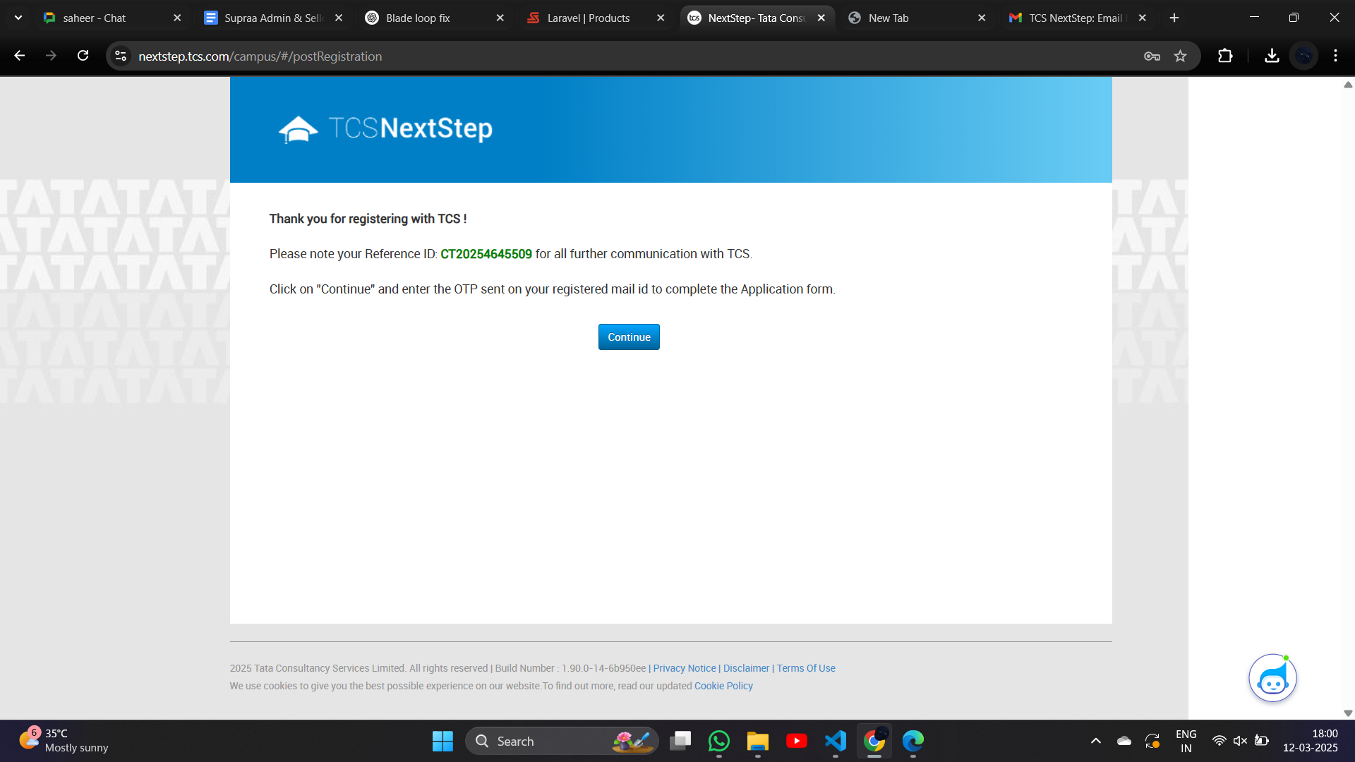Click the page scrollbar down arrow
The width and height of the screenshot is (1355, 762).
(x=1347, y=713)
